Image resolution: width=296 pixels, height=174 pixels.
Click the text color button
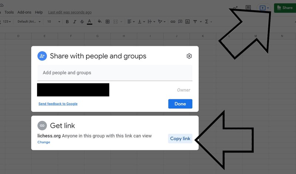coord(90,22)
